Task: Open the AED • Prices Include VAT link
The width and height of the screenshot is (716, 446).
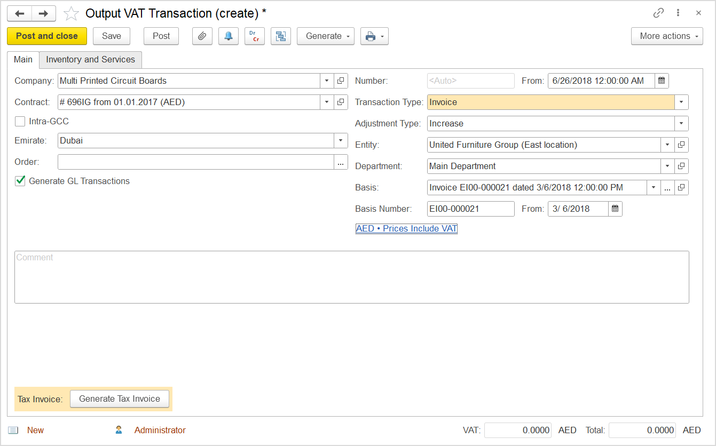Action: [406, 229]
